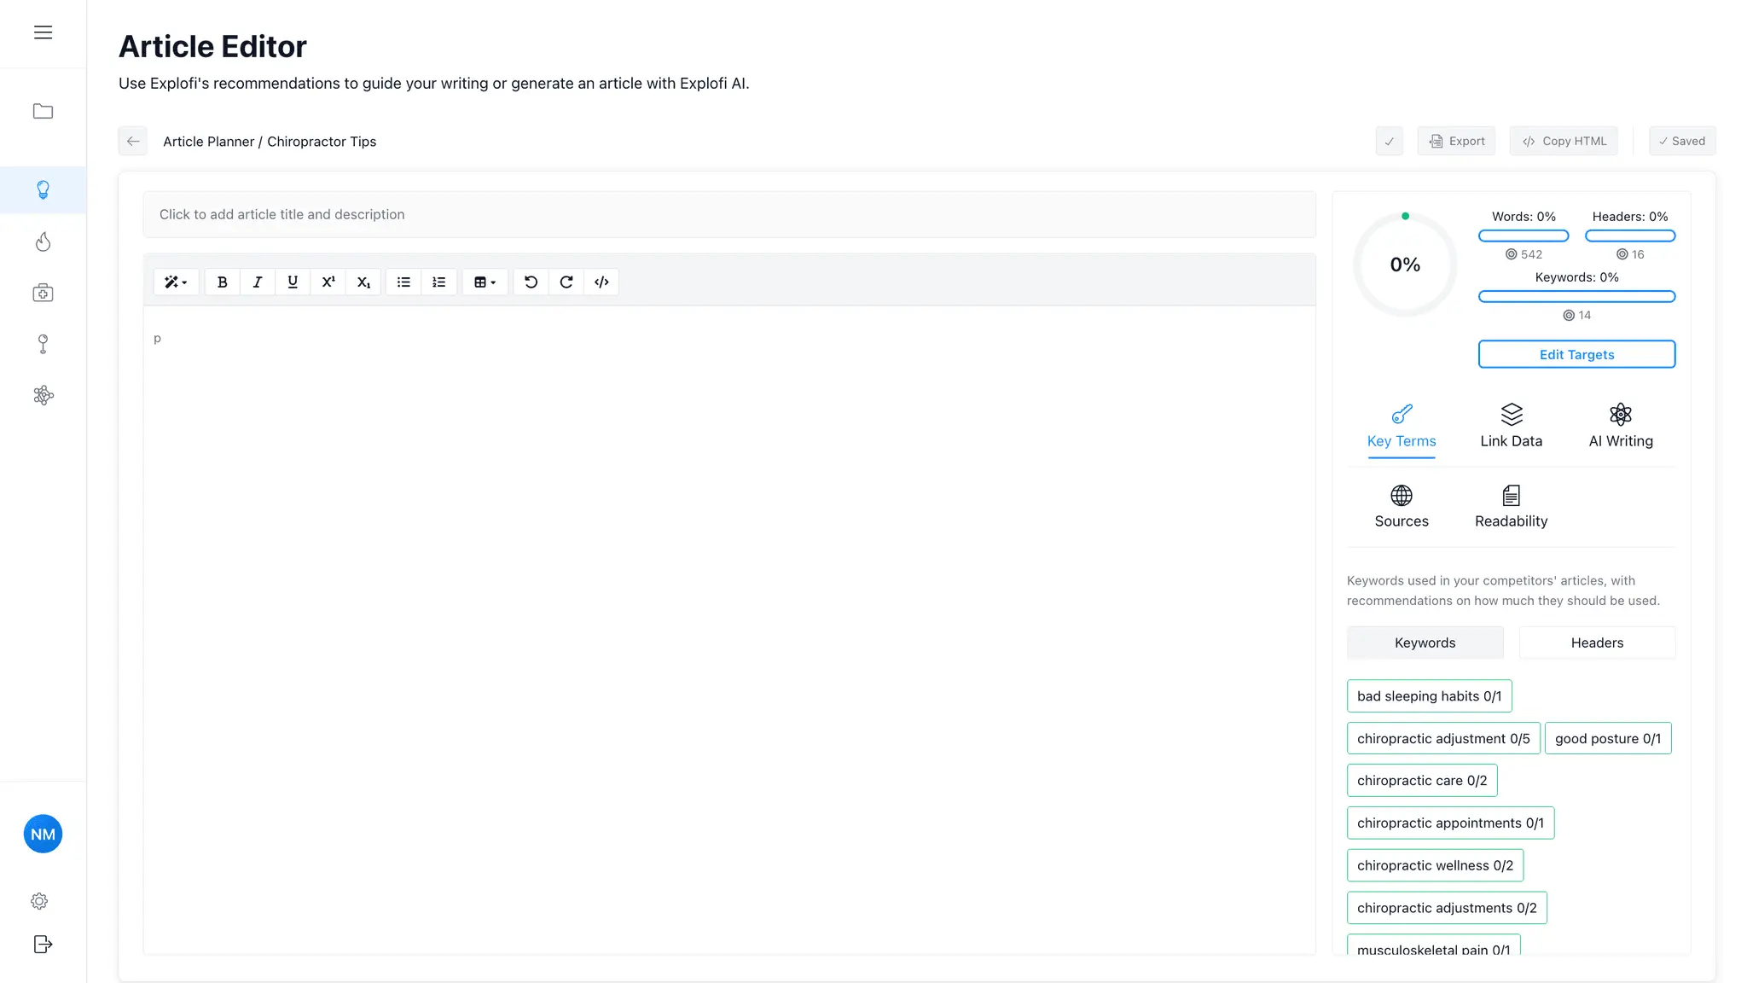
Task: Switch to the Sources tab
Action: coord(1402,507)
